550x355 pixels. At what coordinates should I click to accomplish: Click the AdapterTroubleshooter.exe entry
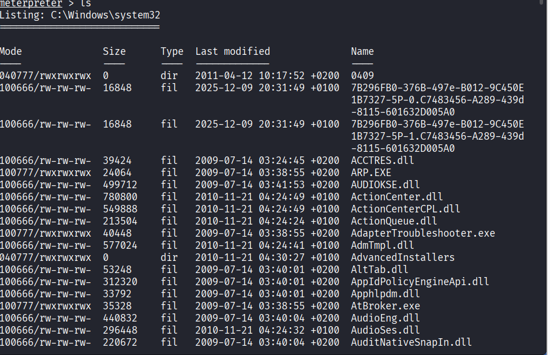pos(422,233)
